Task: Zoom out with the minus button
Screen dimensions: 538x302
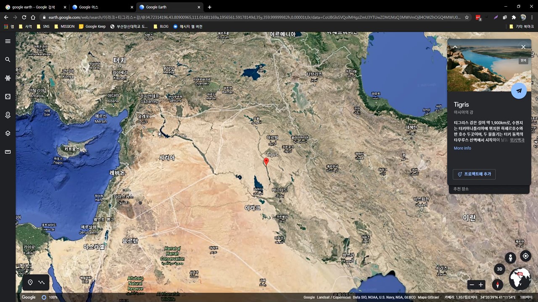Action: (472, 285)
